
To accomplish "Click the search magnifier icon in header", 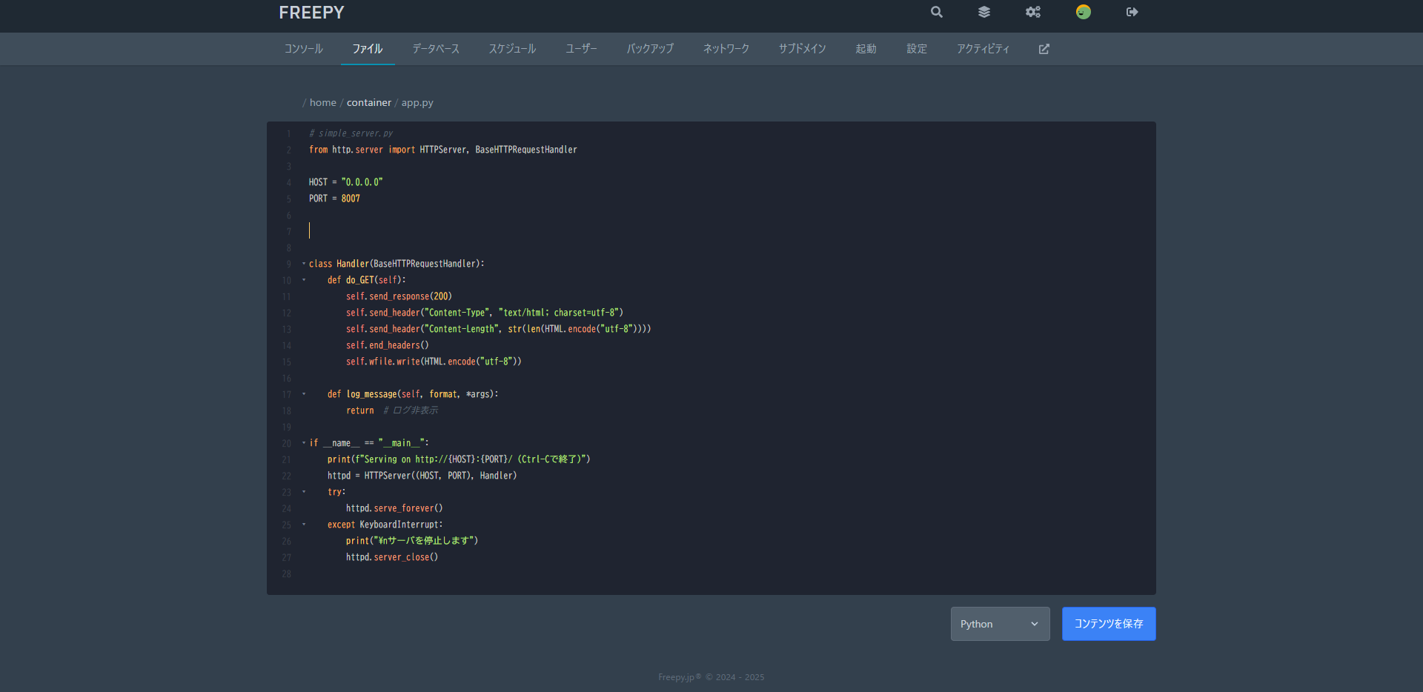I will point(937,12).
